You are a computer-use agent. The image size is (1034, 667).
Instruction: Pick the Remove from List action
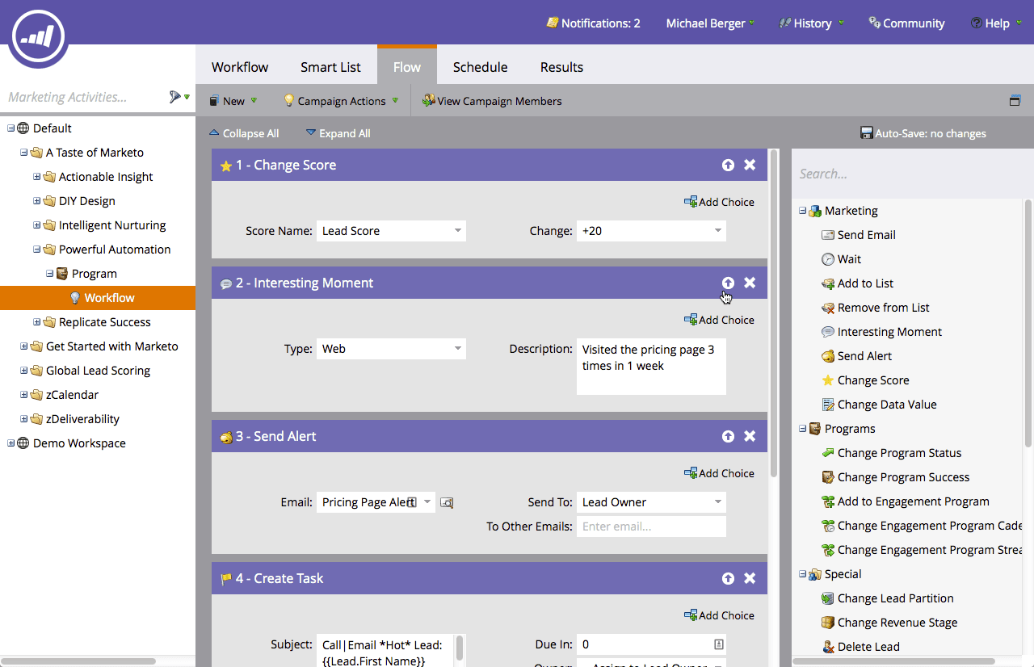884,307
